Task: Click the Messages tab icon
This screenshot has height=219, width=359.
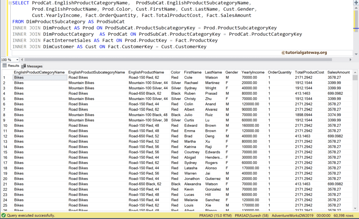Action: pos(23,66)
